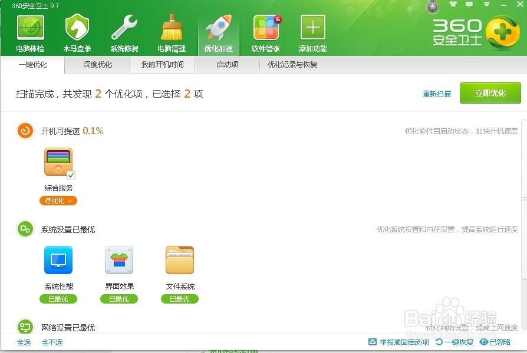Open 优化记录与恢复 tab

click(x=292, y=65)
